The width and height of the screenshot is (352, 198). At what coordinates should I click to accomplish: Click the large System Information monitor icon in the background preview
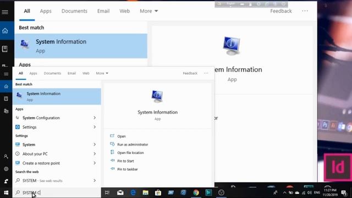232,46
